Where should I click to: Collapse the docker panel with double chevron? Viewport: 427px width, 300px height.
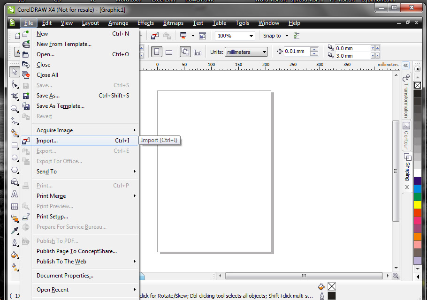click(x=406, y=65)
